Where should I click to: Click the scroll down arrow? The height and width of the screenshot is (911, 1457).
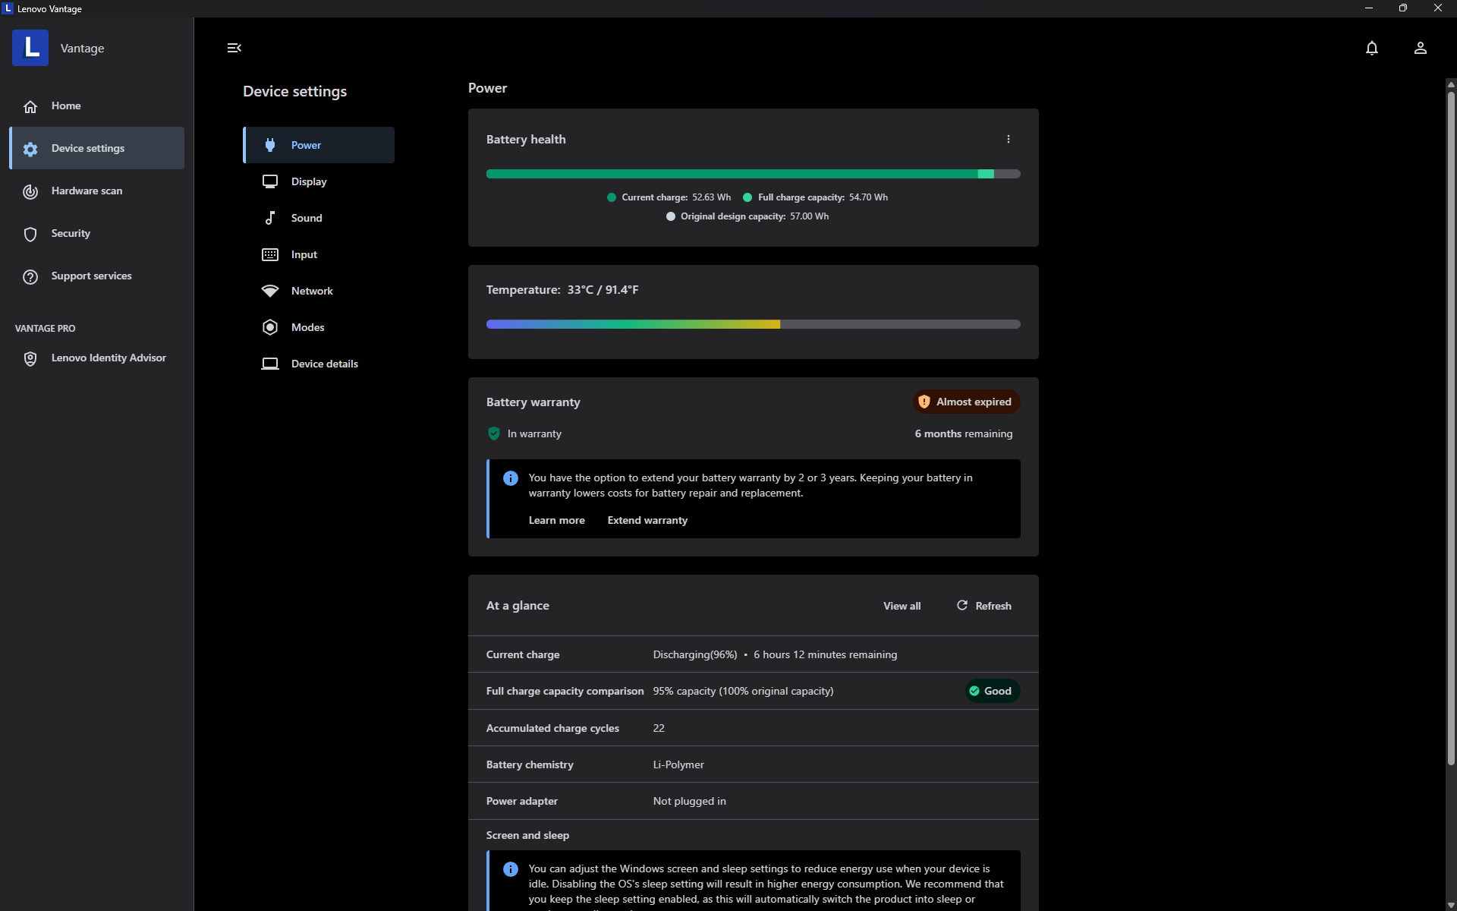[1450, 905]
